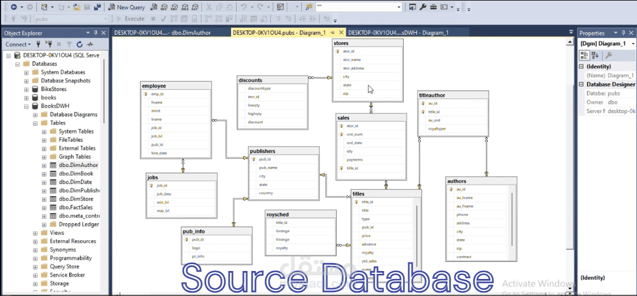
Task: Select dbo.FactSales in Object Explorer
Action: tap(76, 207)
